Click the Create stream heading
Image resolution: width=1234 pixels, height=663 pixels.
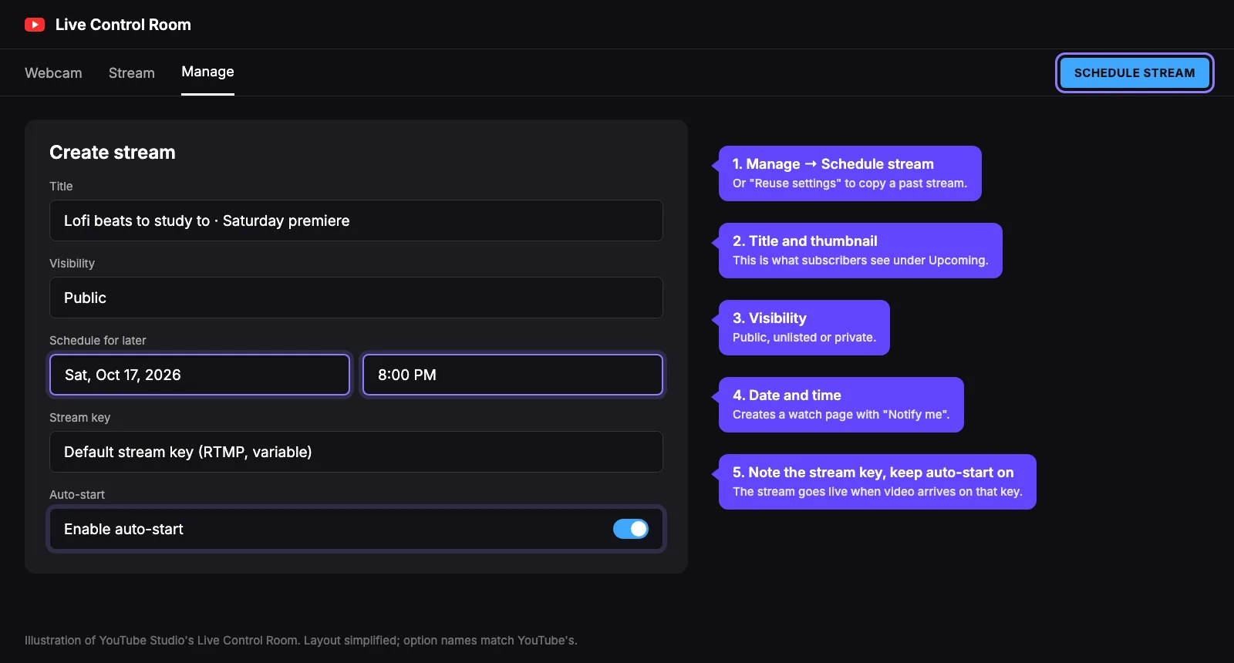[x=113, y=153]
